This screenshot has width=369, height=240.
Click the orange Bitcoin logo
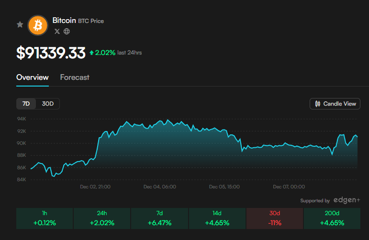click(x=38, y=25)
